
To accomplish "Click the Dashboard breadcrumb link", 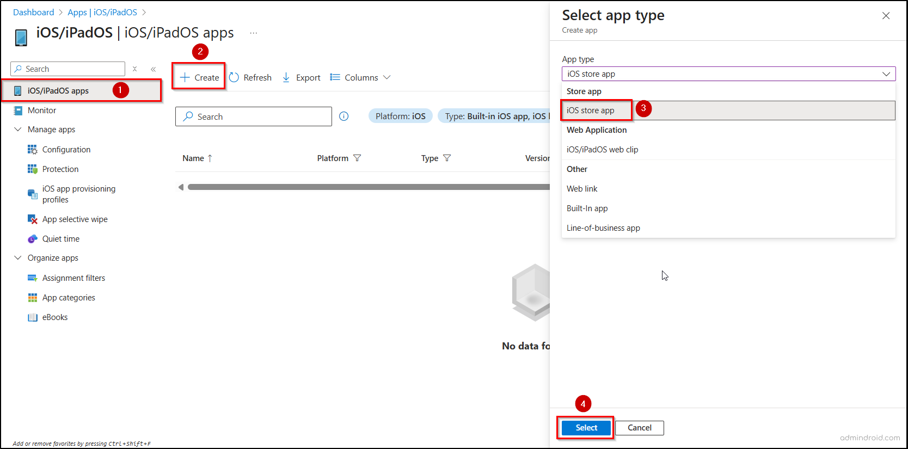I will 33,12.
